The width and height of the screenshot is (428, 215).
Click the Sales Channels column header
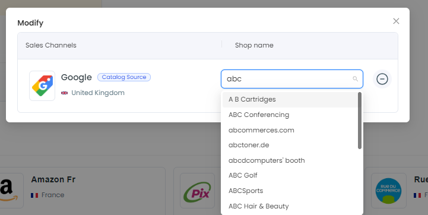point(51,45)
